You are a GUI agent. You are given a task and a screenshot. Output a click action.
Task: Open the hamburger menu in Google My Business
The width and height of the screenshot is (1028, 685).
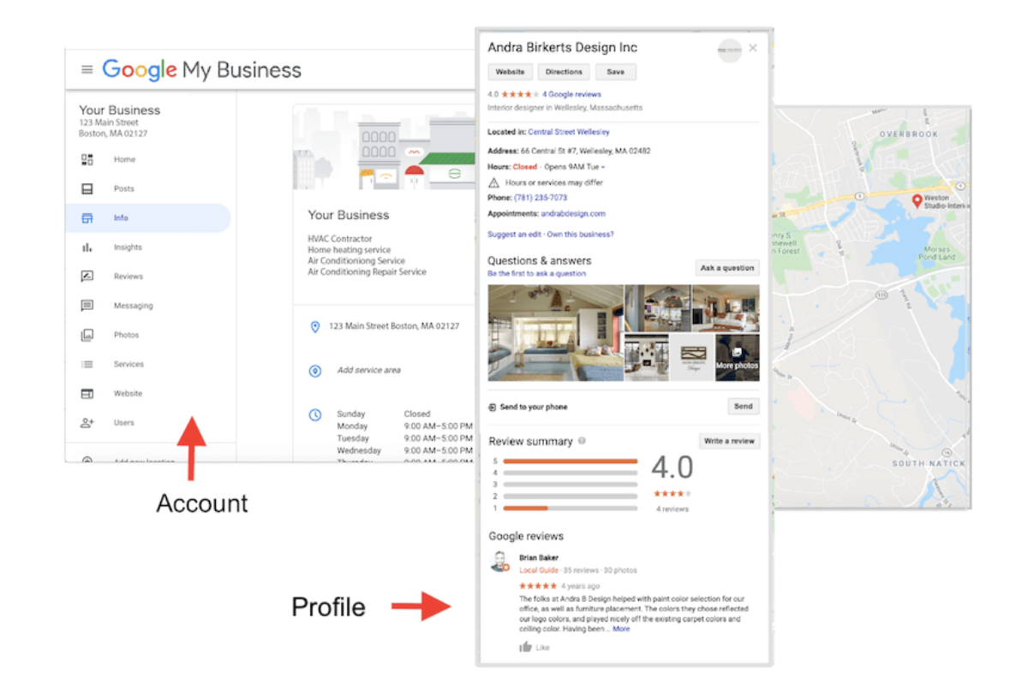[x=87, y=70]
